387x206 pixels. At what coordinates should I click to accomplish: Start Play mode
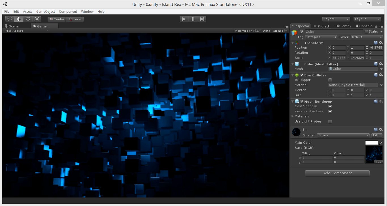point(184,19)
